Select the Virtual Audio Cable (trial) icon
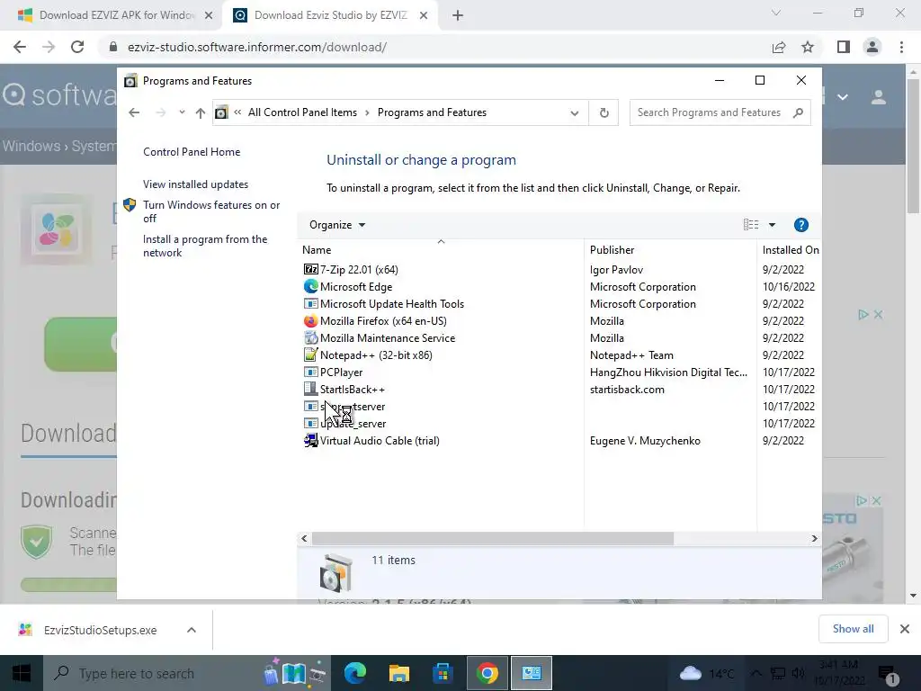 tap(310, 441)
